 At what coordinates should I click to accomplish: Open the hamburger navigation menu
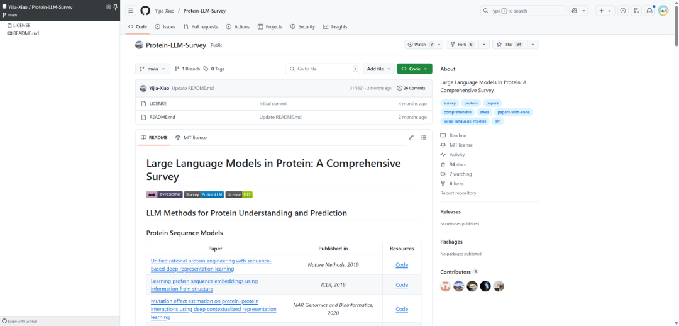pos(131,11)
